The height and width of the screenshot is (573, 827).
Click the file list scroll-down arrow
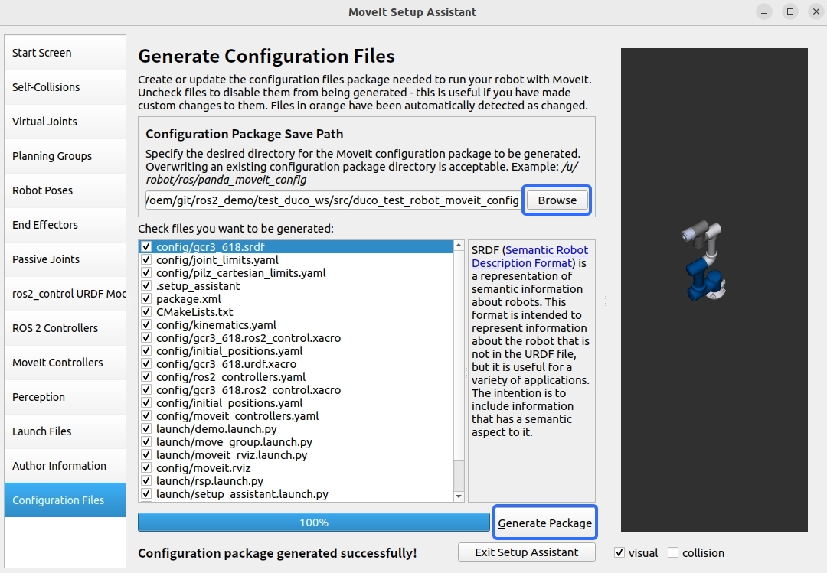click(459, 496)
